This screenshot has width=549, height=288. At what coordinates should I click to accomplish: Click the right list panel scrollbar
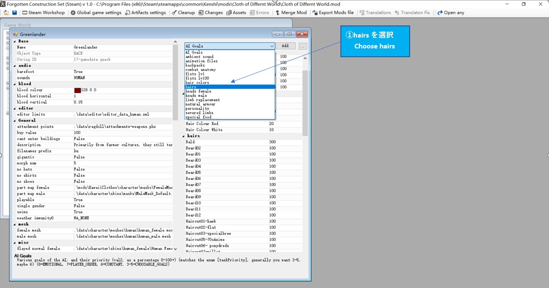(x=305, y=103)
